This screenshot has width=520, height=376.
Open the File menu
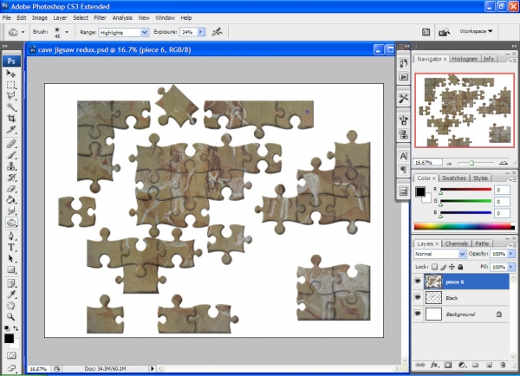[x=7, y=18]
